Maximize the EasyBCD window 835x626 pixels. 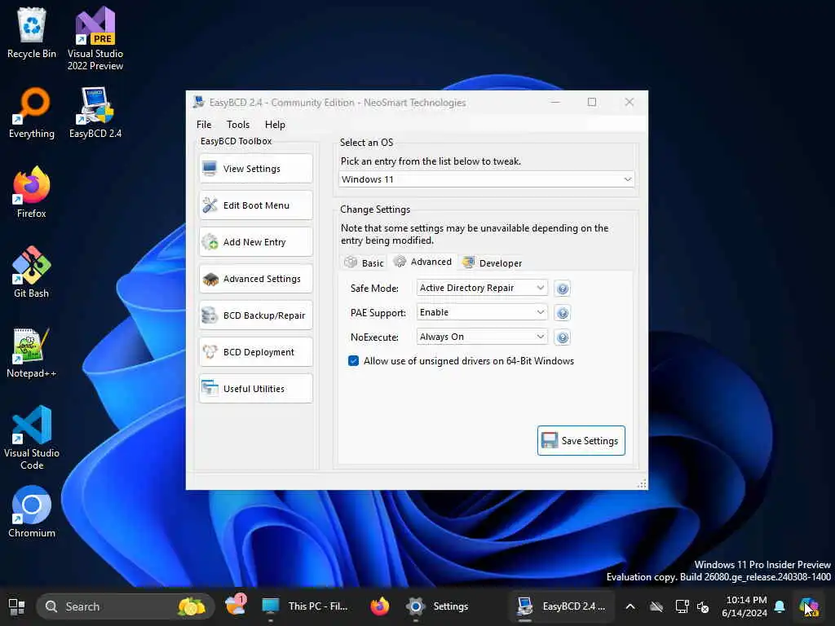point(592,102)
